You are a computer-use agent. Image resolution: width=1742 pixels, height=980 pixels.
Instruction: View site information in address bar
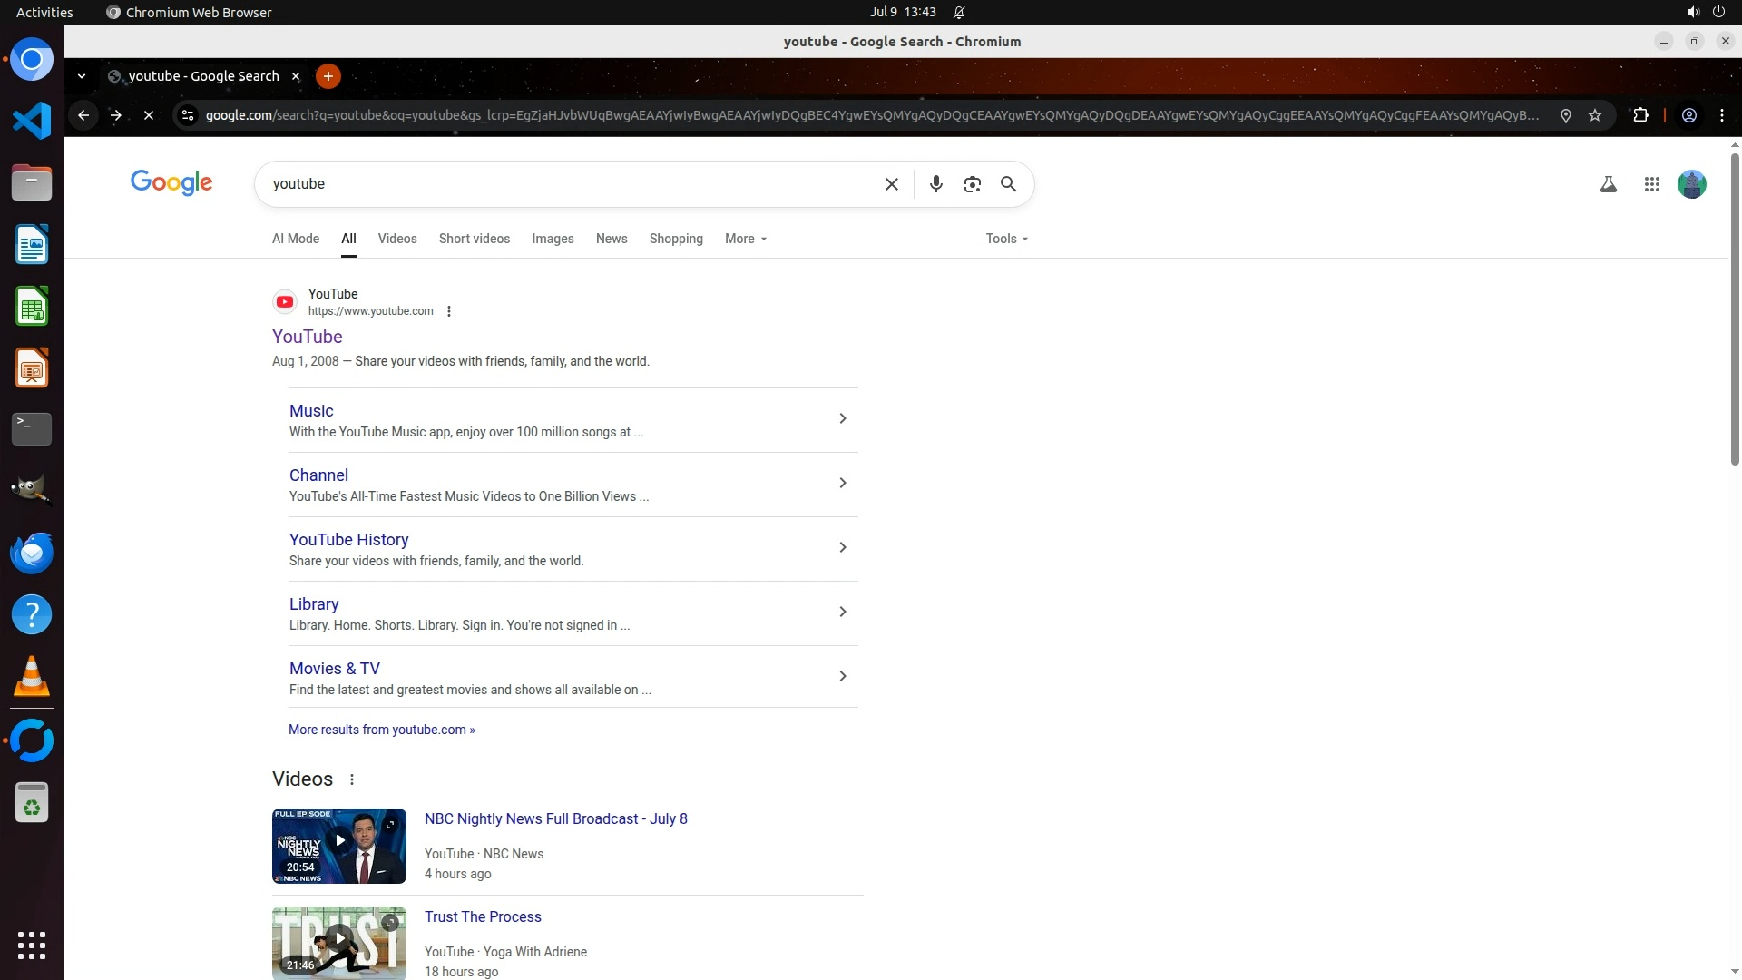click(x=188, y=115)
